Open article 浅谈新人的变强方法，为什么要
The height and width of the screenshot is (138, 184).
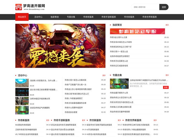click(44, 80)
